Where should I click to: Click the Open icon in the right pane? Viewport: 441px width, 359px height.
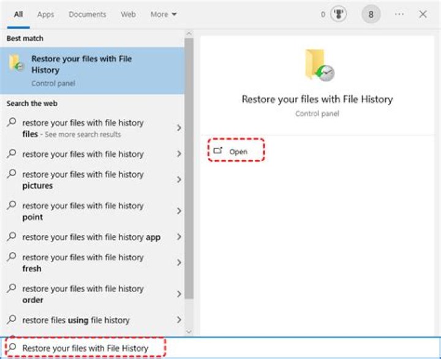[218, 151]
